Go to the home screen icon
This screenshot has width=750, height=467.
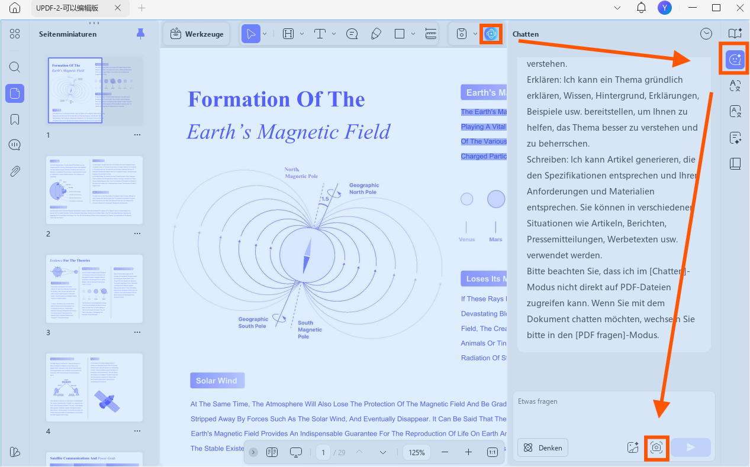(x=15, y=8)
